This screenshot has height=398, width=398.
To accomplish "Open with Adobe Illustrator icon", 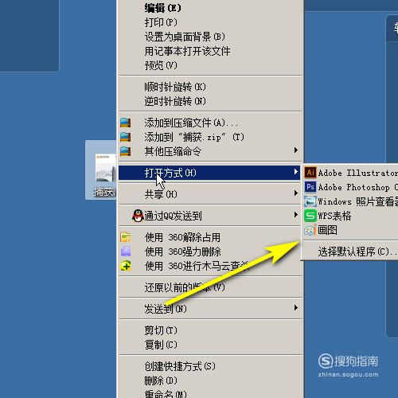I will 310,173.
